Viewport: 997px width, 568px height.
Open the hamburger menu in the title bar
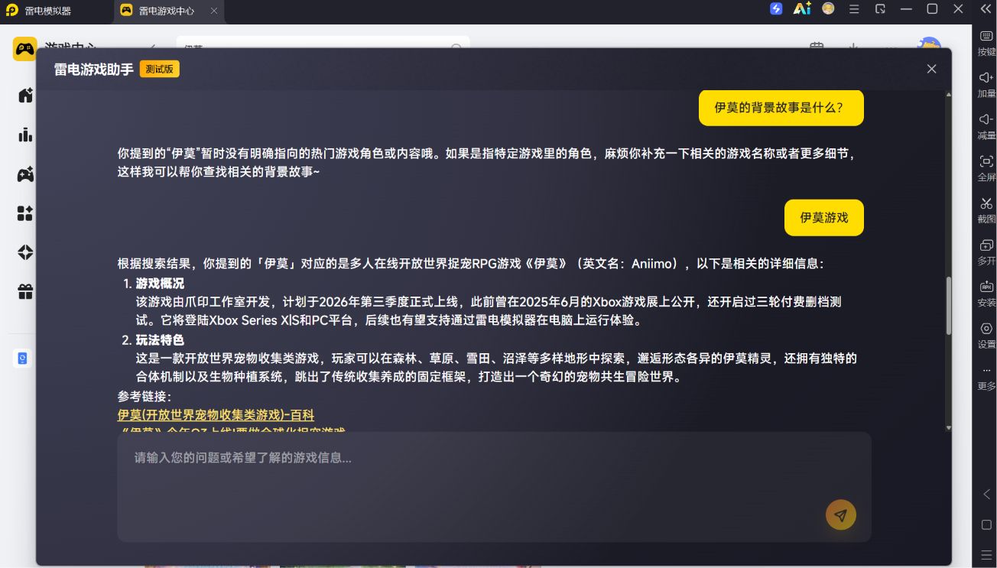point(854,9)
